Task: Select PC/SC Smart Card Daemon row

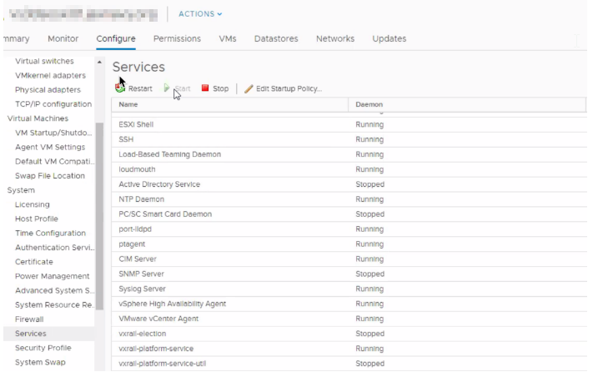Action: (x=349, y=214)
